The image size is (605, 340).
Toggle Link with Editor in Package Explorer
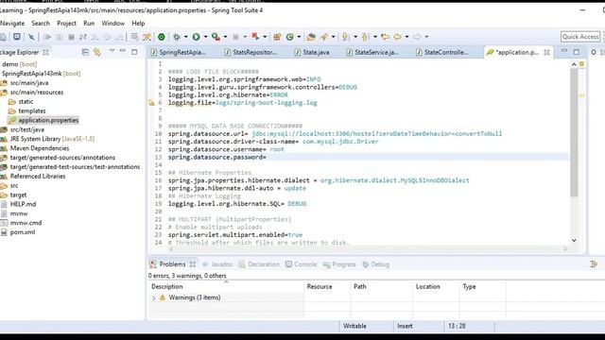point(97,52)
